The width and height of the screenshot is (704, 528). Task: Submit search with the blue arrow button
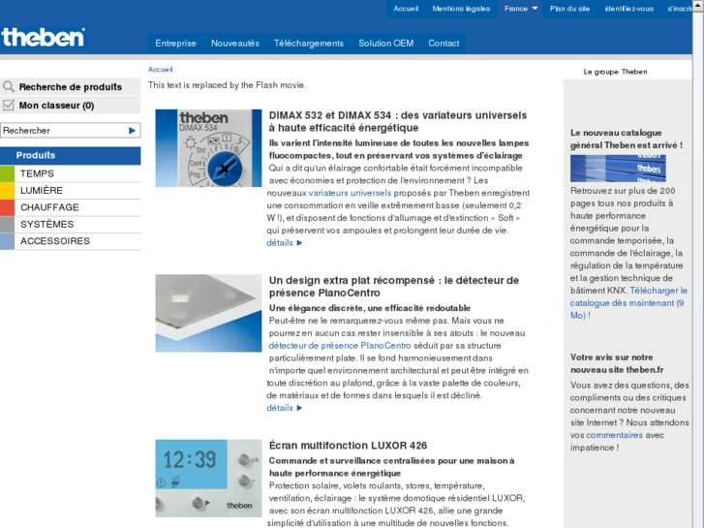tap(132, 131)
